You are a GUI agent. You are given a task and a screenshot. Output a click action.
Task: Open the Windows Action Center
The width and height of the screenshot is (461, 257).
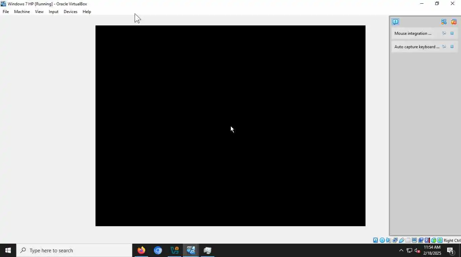tap(451, 250)
